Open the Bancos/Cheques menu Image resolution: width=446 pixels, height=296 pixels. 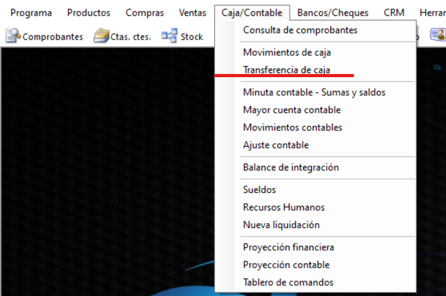tap(333, 13)
